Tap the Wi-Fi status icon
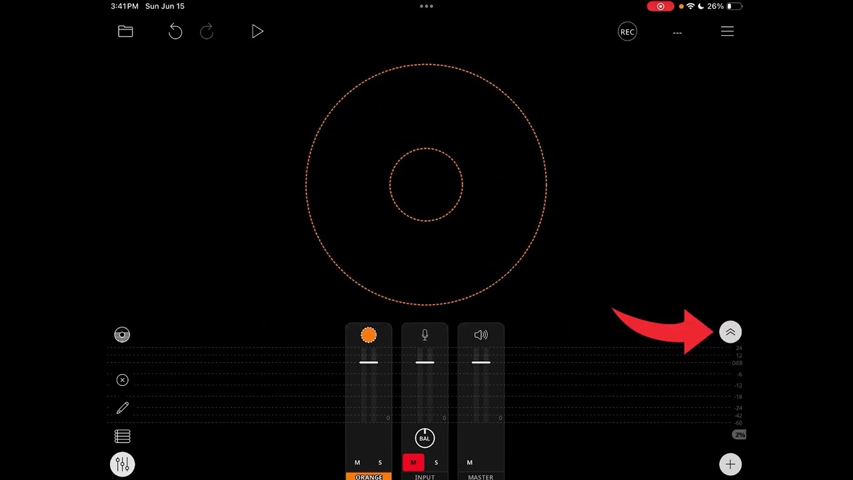The height and width of the screenshot is (480, 853). (x=690, y=6)
